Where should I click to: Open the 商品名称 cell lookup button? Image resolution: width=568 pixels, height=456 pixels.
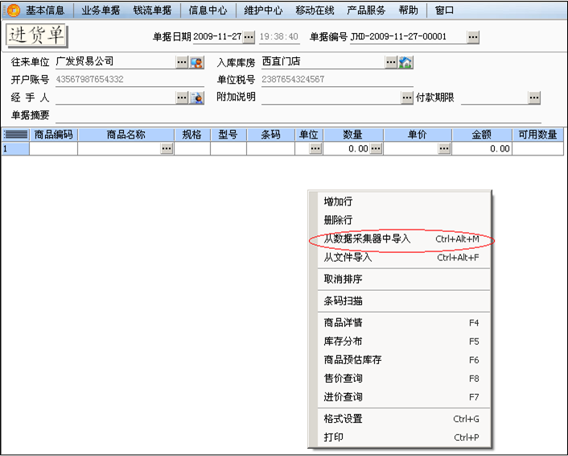pos(167,149)
